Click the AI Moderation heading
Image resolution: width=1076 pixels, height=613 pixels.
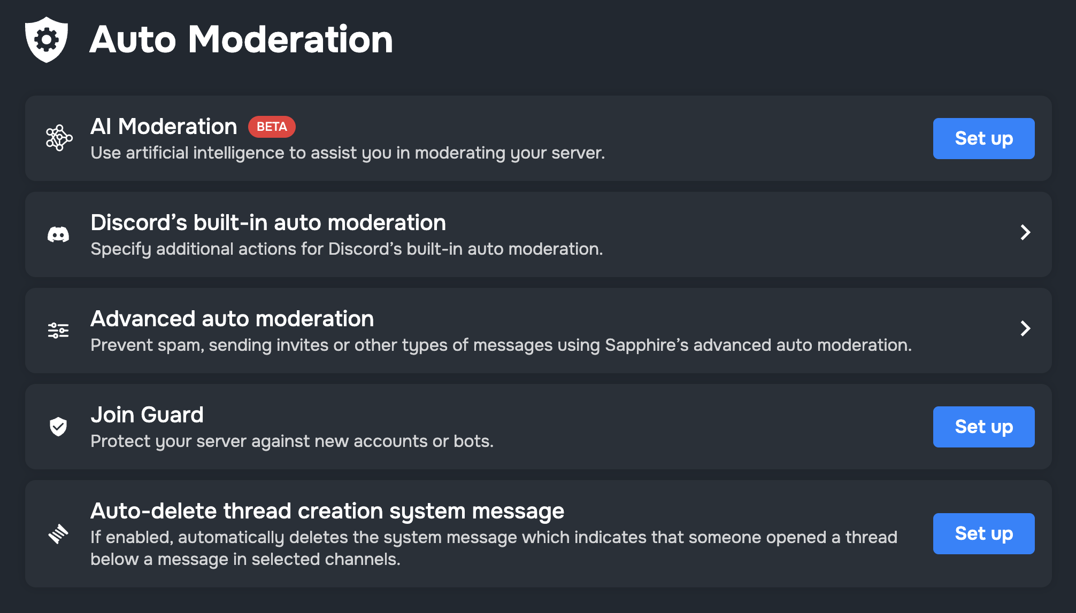pos(164,127)
